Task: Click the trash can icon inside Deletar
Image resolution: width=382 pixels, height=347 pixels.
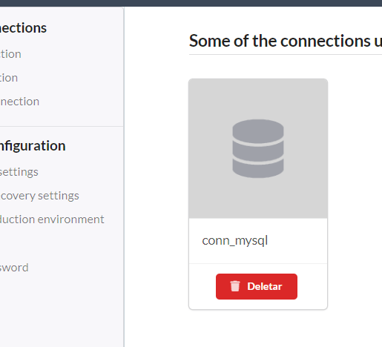Action: coord(235,286)
